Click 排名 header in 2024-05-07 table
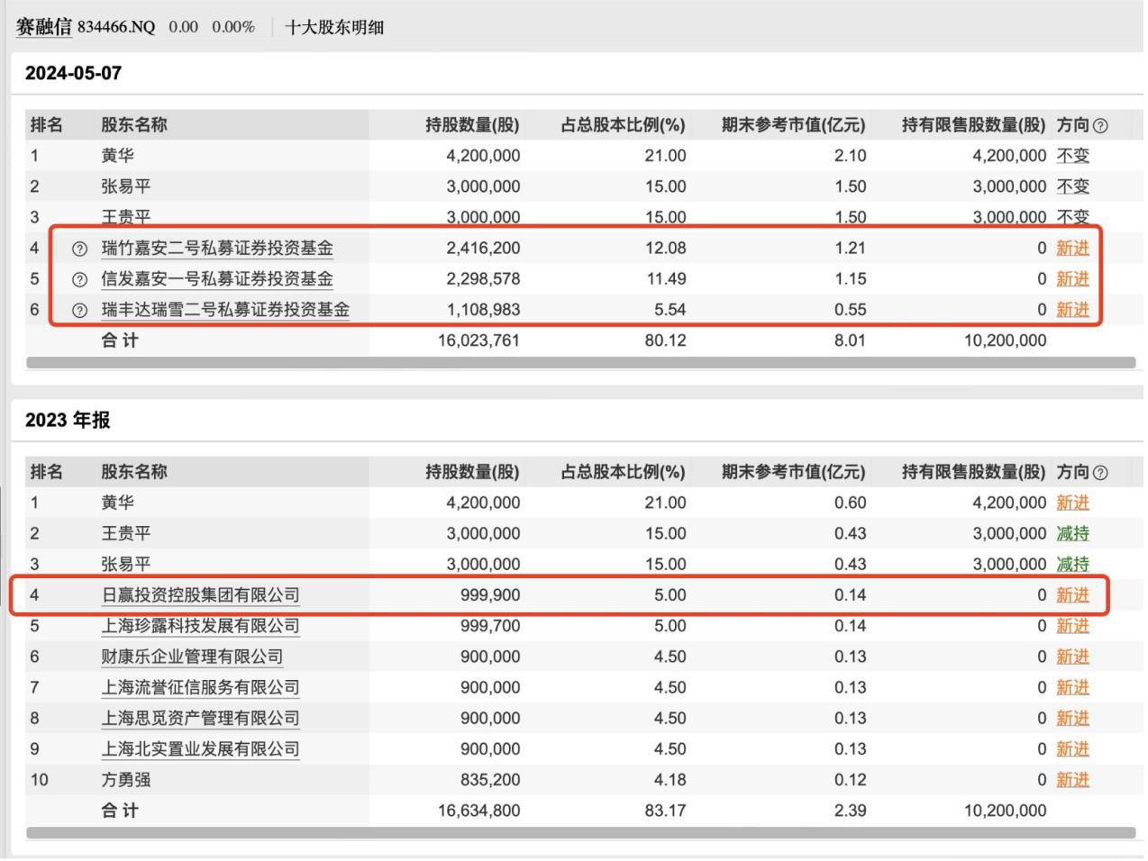The image size is (1148, 861). (x=47, y=125)
